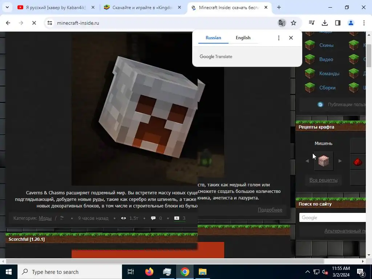This screenshot has width=372, height=279.
Task: Open Подробнее link for Caverns & Chasms
Action: click(270, 210)
